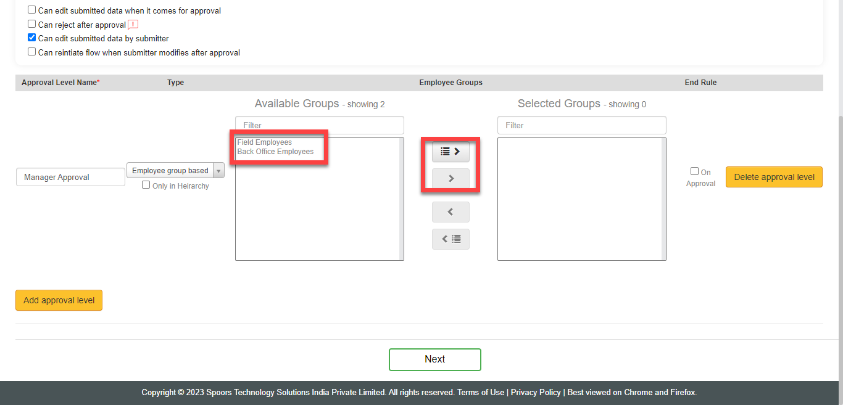The height and width of the screenshot is (405, 843).
Task: Click the Add approval level button
Action: point(59,300)
